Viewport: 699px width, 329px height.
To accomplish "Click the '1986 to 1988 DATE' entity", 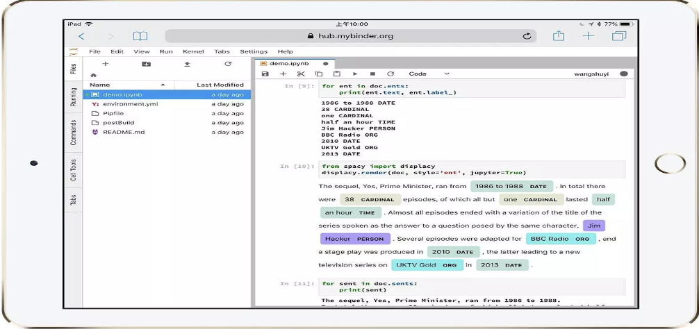I will pyautogui.click(x=512, y=187).
